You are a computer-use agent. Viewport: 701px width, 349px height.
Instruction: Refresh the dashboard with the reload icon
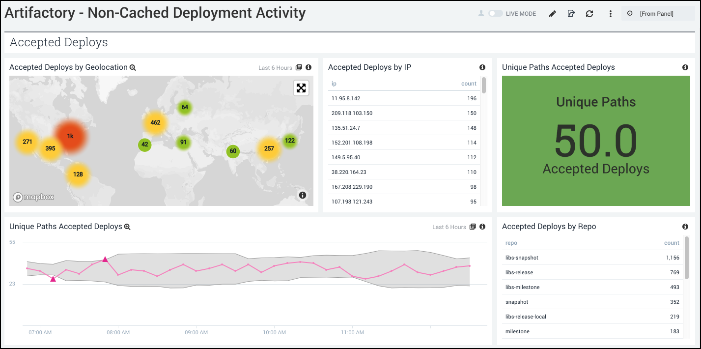(x=589, y=14)
